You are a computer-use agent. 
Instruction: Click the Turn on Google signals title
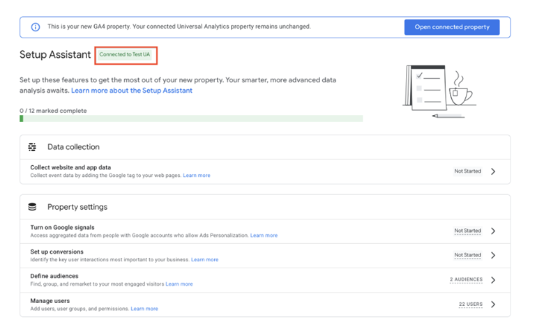[62, 227]
